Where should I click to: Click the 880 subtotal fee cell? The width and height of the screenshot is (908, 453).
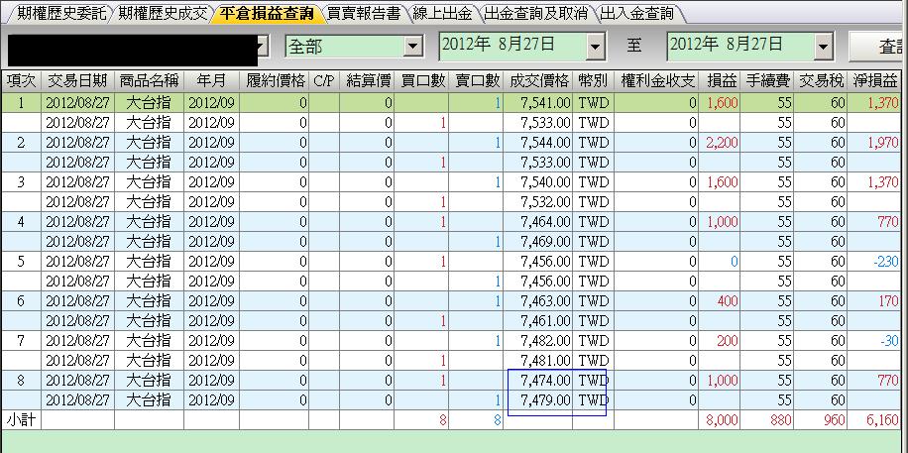click(x=766, y=420)
